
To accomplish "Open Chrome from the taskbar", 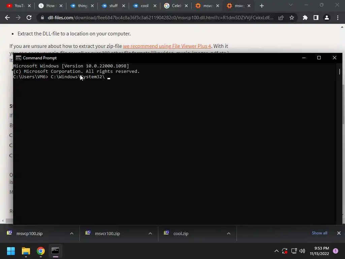I will coord(41,251).
